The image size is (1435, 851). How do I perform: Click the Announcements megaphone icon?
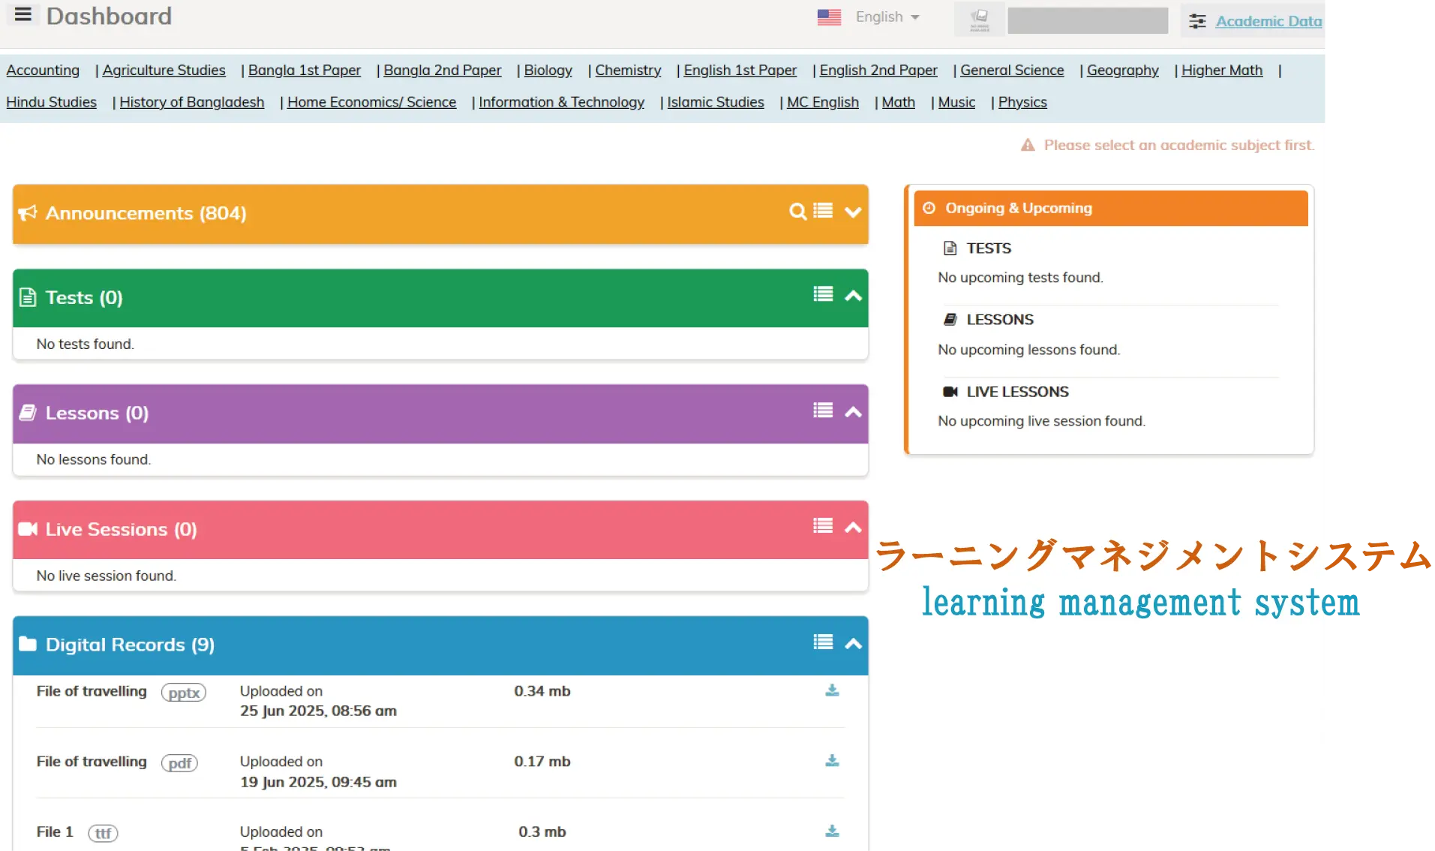pyautogui.click(x=28, y=213)
